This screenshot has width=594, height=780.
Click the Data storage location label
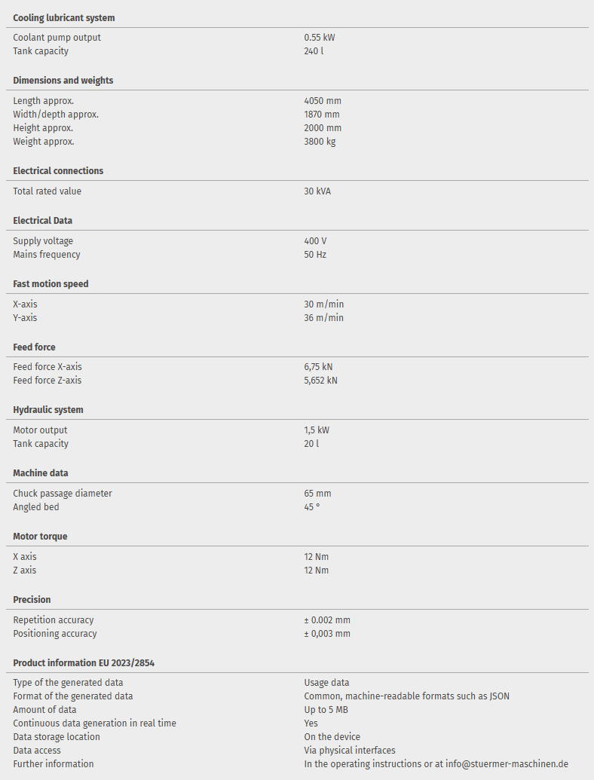click(x=57, y=737)
